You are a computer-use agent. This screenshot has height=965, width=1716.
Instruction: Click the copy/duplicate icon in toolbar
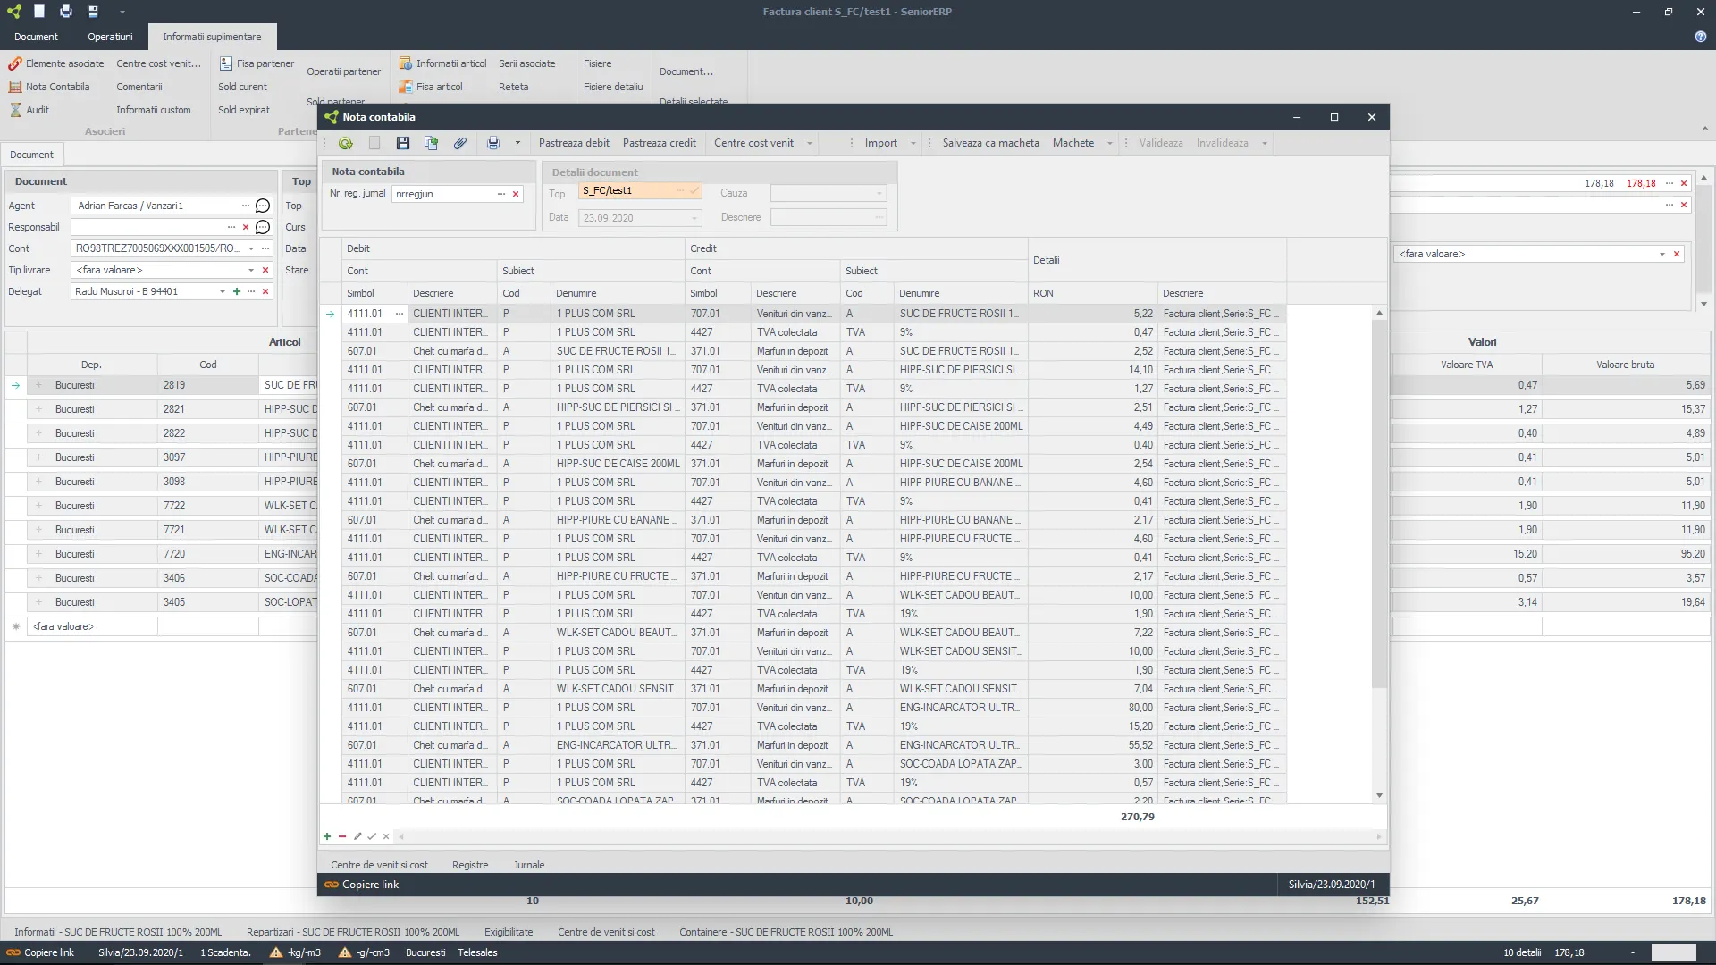pyautogui.click(x=433, y=143)
